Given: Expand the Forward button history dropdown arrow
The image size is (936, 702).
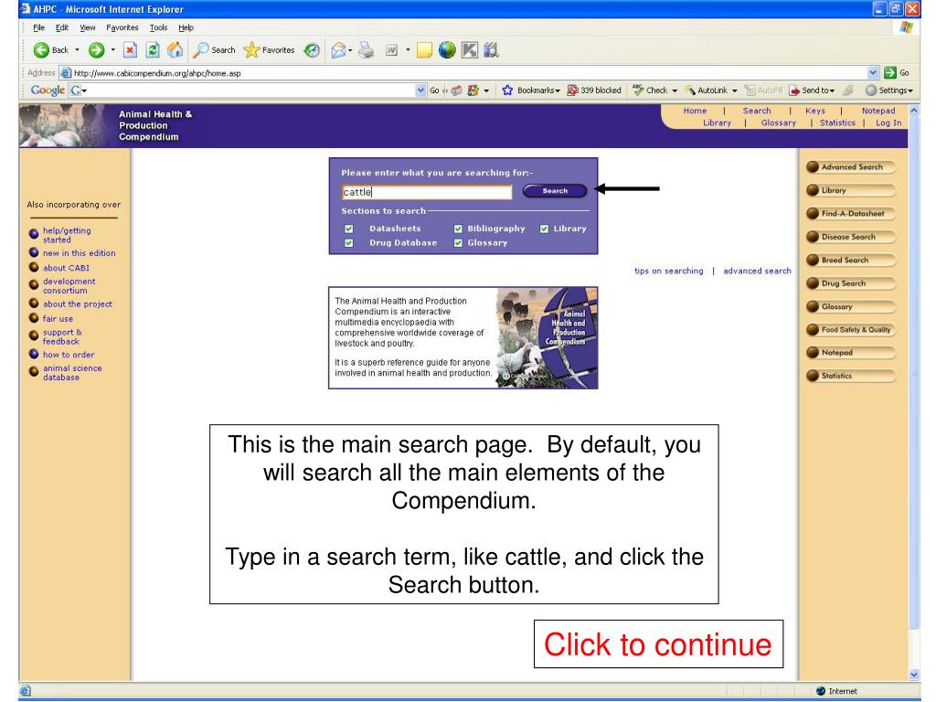Looking at the screenshot, I should [x=112, y=50].
